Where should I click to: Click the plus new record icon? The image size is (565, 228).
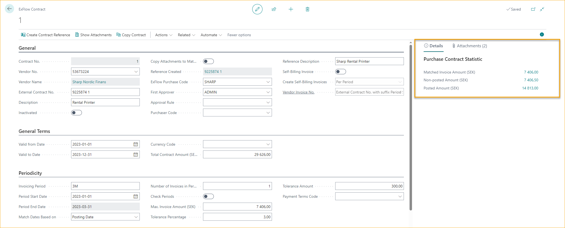(291, 9)
